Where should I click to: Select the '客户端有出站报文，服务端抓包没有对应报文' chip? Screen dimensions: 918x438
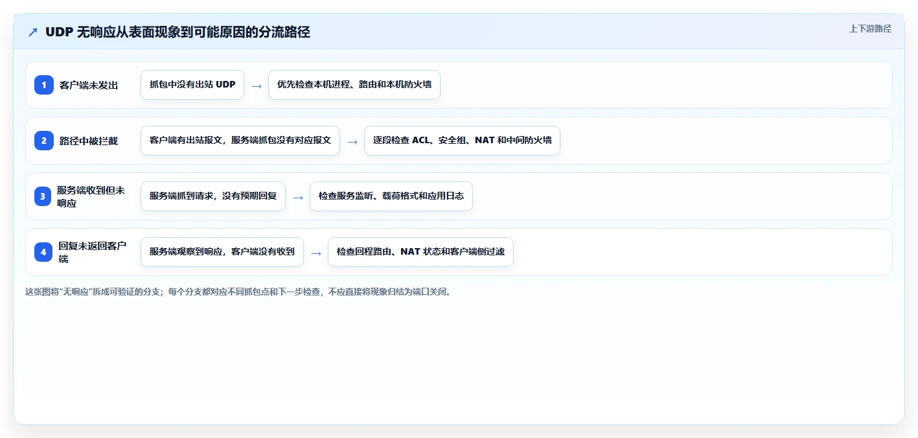[x=240, y=141]
